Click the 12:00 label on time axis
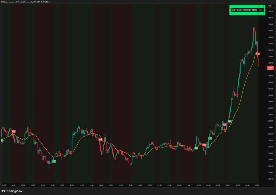This screenshot has height=195, width=276. tap(72, 185)
